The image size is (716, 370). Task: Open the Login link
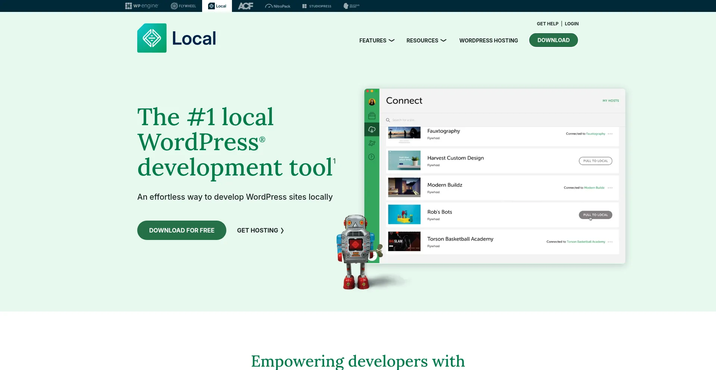[572, 23]
